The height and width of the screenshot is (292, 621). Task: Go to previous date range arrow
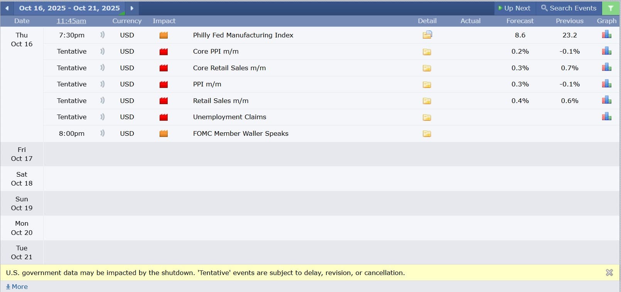pyautogui.click(x=7, y=8)
